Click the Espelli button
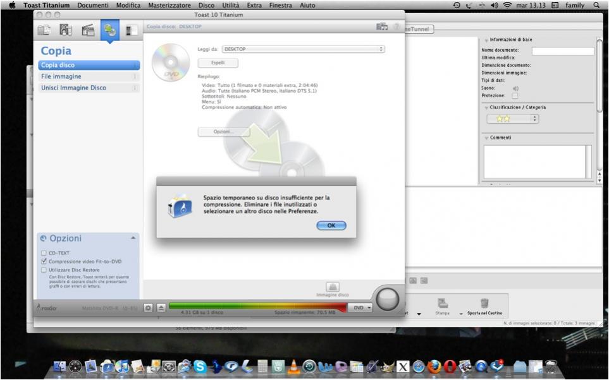The width and height of the screenshot is (609, 380). point(218,62)
